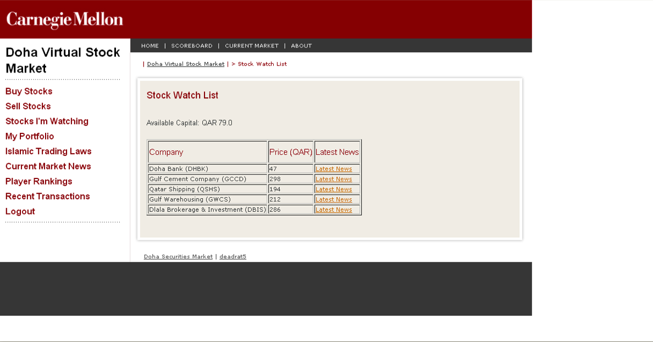Open Recent Transactions
This screenshot has height=342, width=653.
47,197
